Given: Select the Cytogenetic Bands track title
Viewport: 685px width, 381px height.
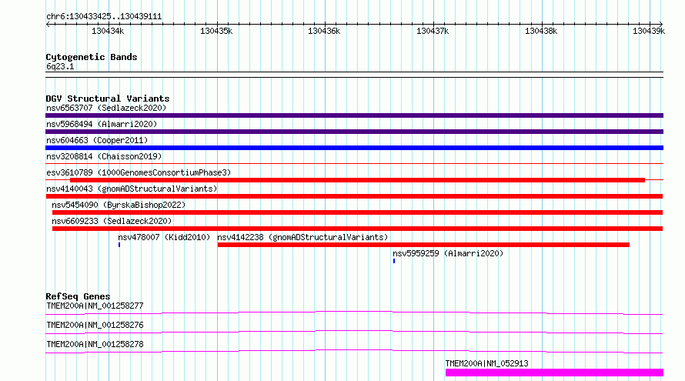Looking at the screenshot, I should tap(92, 57).
